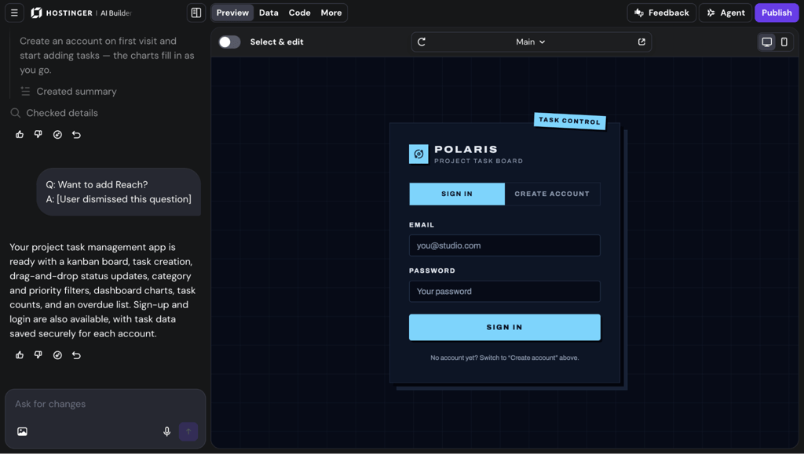Thumbs down the upper chat response
Image resolution: width=804 pixels, height=454 pixels.
pyautogui.click(x=38, y=135)
